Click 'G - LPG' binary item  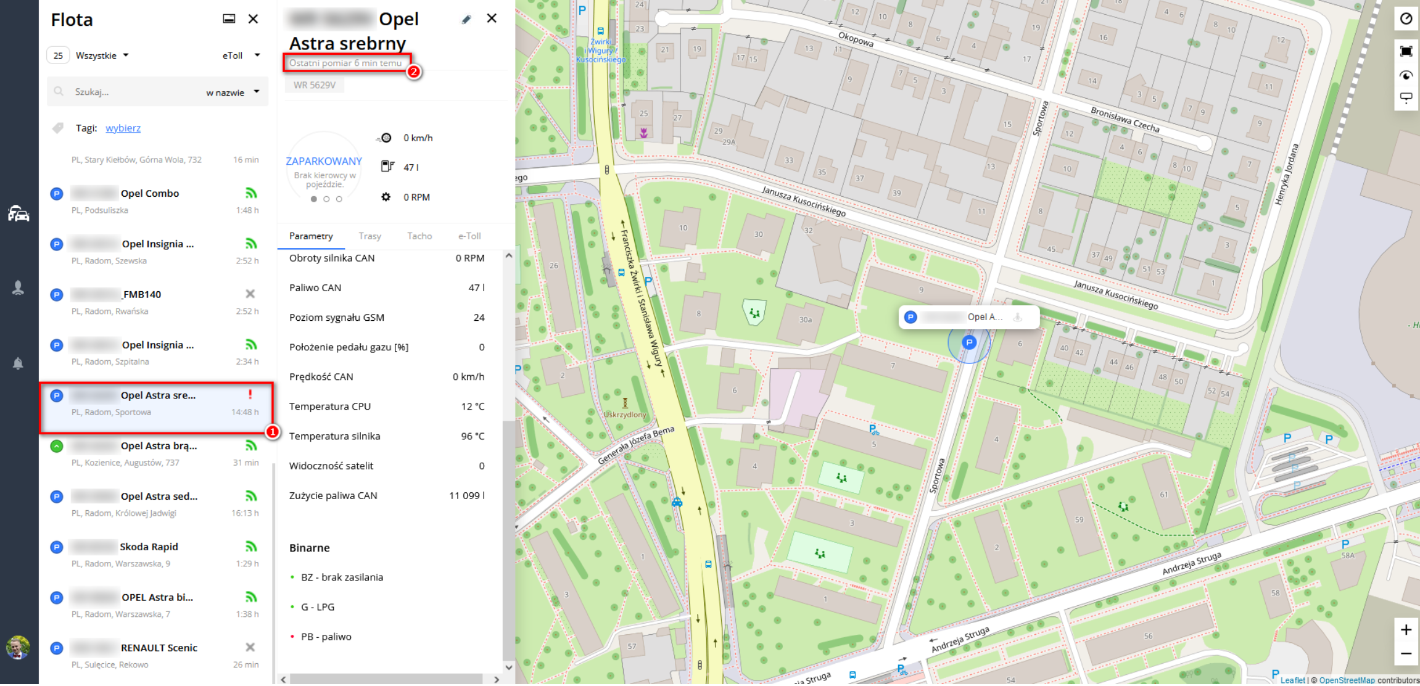tap(318, 607)
